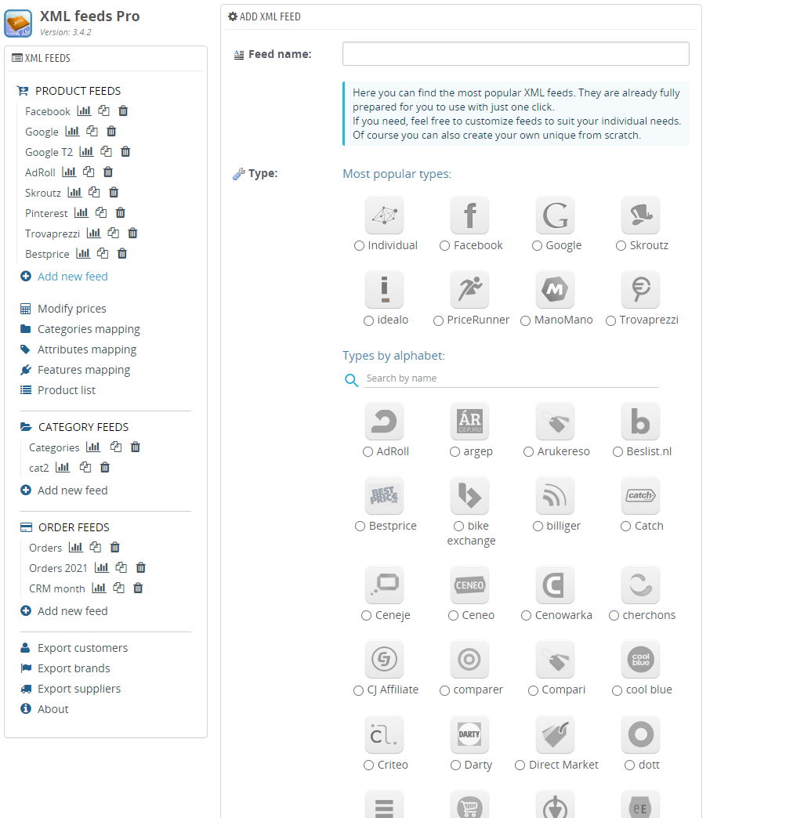Choose the dott radio button
The height and width of the screenshot is (818, 786).
[630, 766]
